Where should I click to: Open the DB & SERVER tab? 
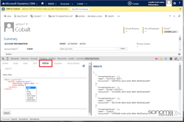coord(73,63)
